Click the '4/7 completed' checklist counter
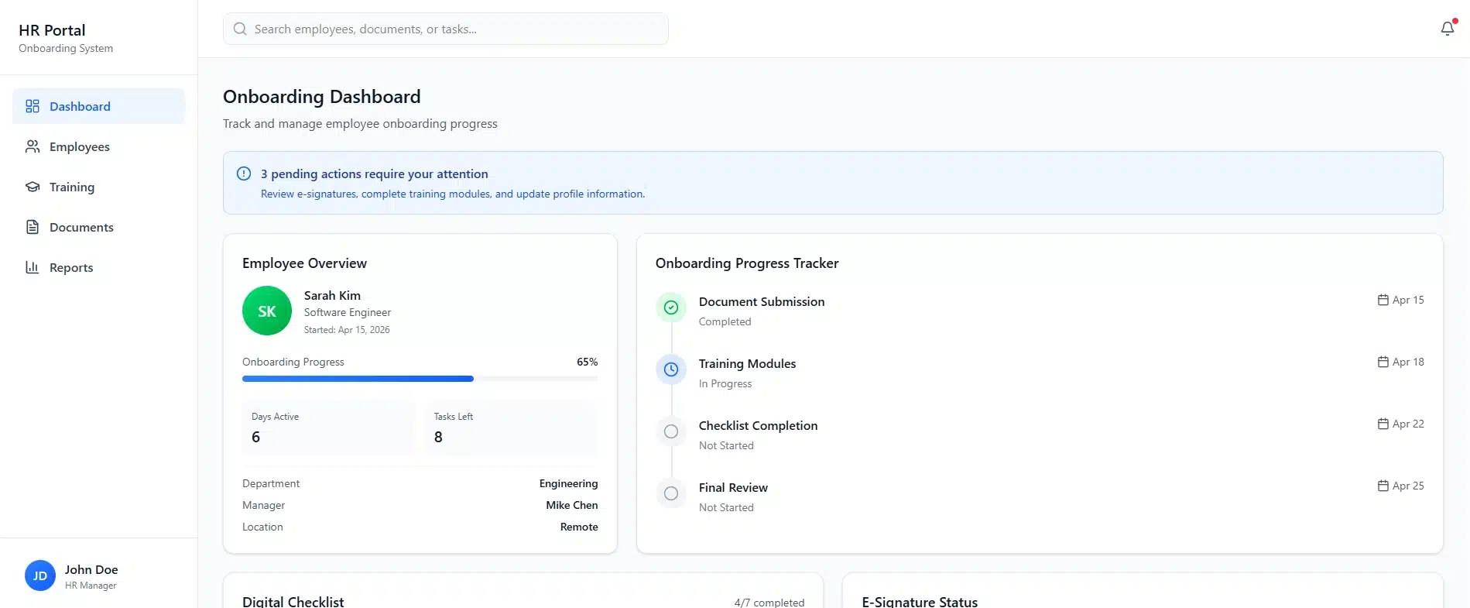The height and width of the screenshot is (608, 1470). tap(769, 602)
